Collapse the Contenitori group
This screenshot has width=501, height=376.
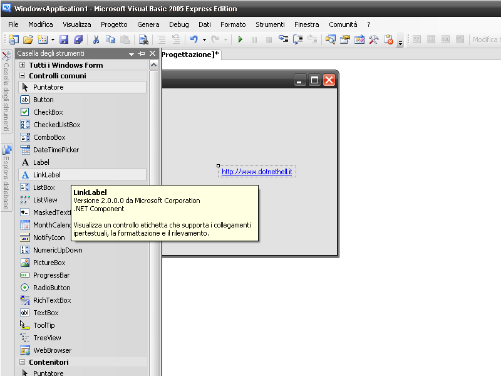(x=22, y=362)
